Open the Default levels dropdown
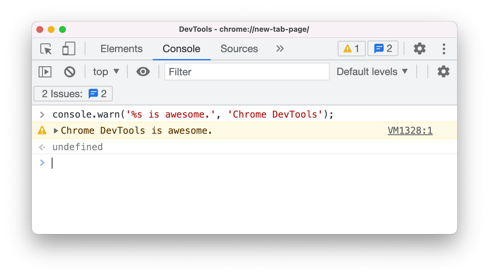The image size is (489, 276). (x=371, y=71)
